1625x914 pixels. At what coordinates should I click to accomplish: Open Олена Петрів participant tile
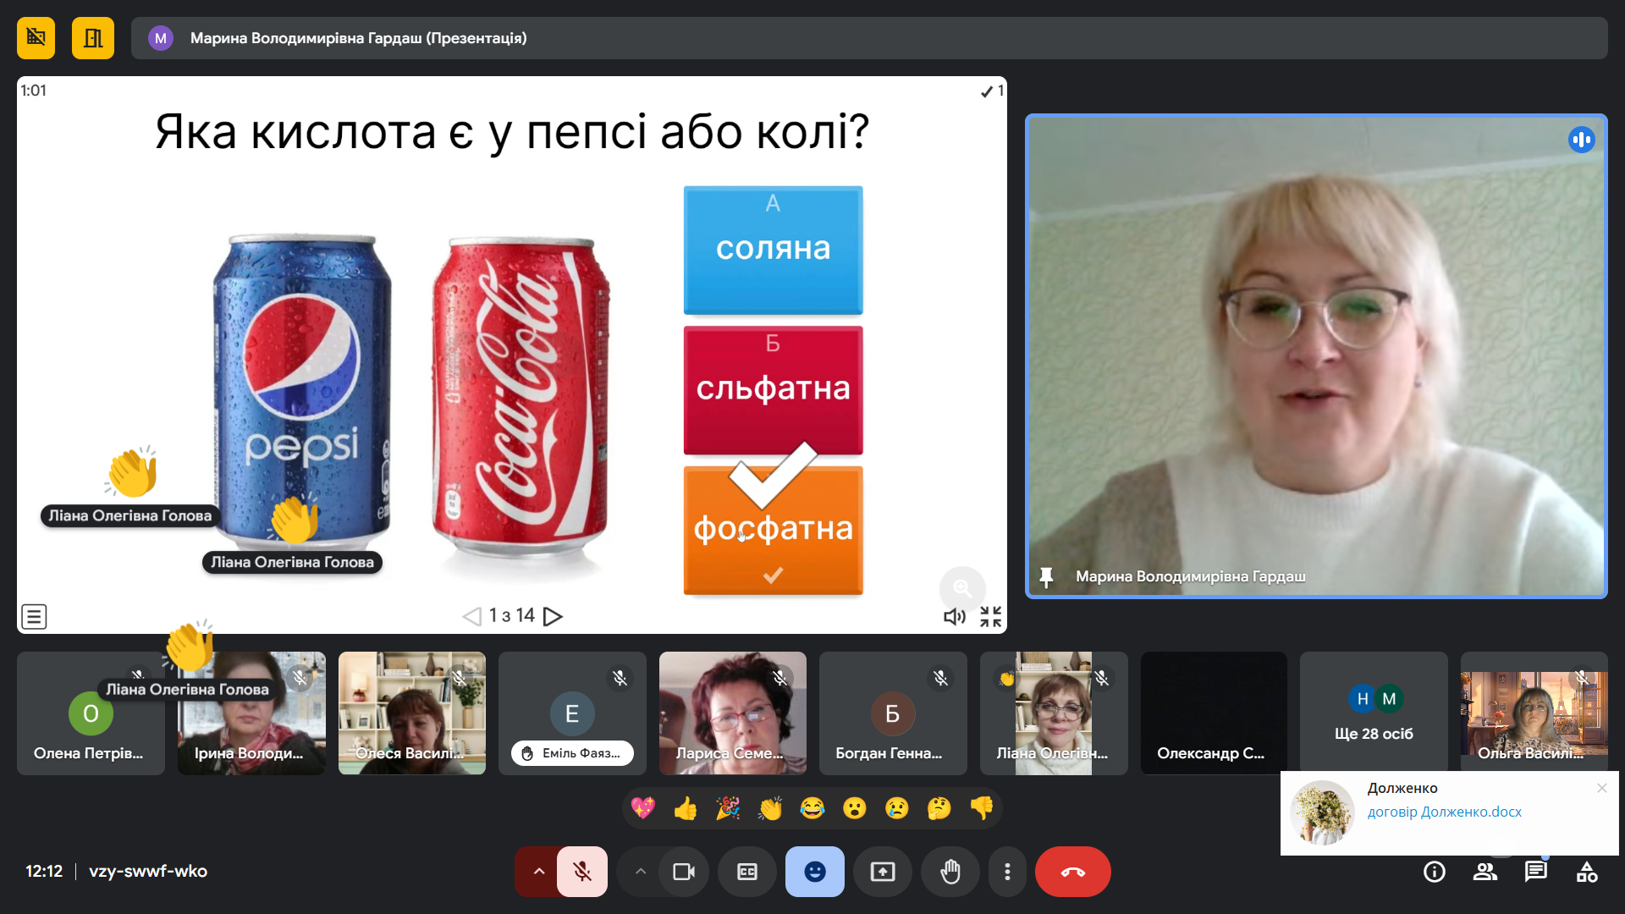click(x=91, y=713)
